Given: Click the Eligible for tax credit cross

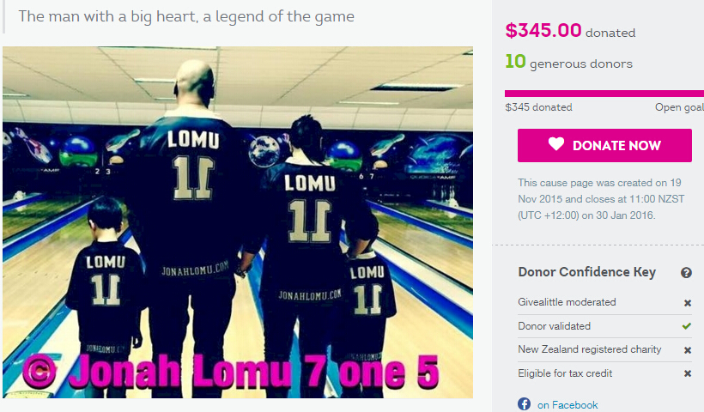Looking at the screenshot, I should pyautogui.click(x=688, y=373).
